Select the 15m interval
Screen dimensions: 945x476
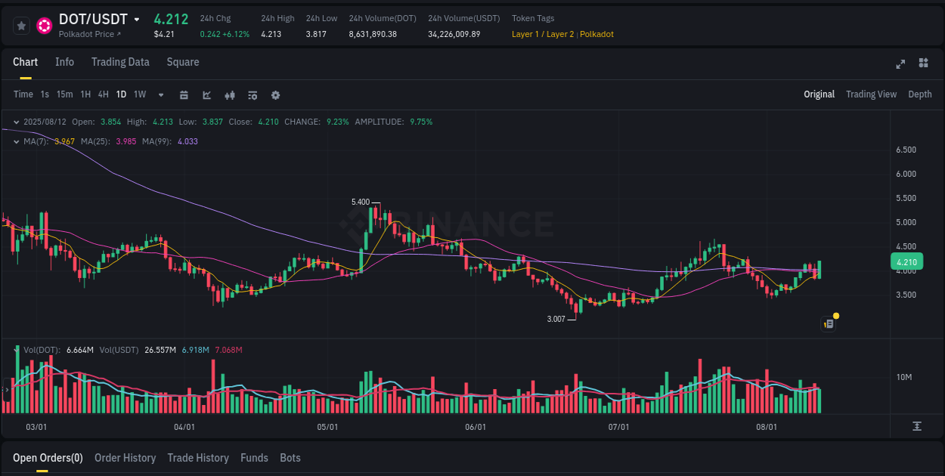pos(65,94)
